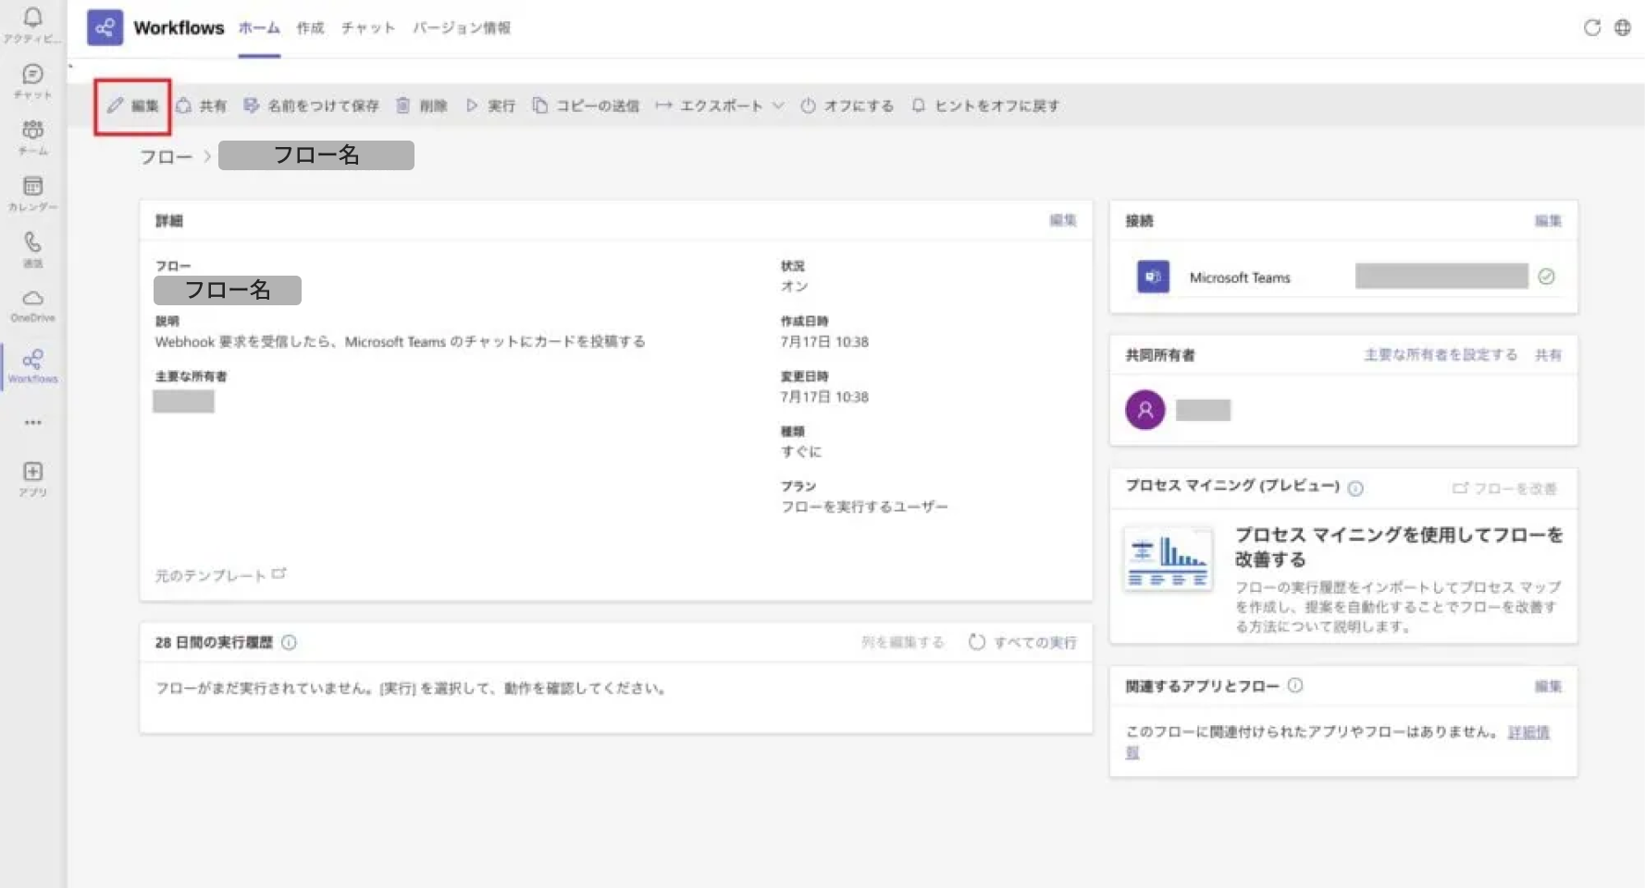Click フロー breadcrumb to go back
Screen dimensions: 1645x888
(x=166, y=156)
